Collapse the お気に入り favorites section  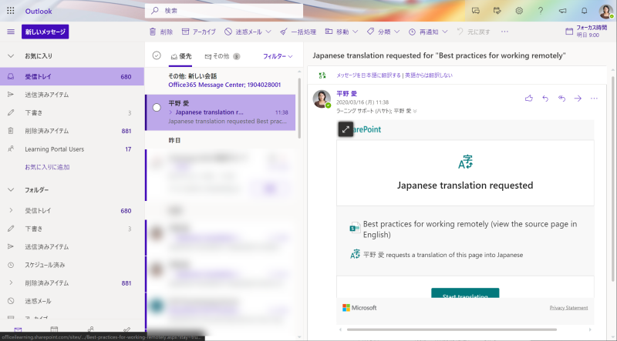11,55
